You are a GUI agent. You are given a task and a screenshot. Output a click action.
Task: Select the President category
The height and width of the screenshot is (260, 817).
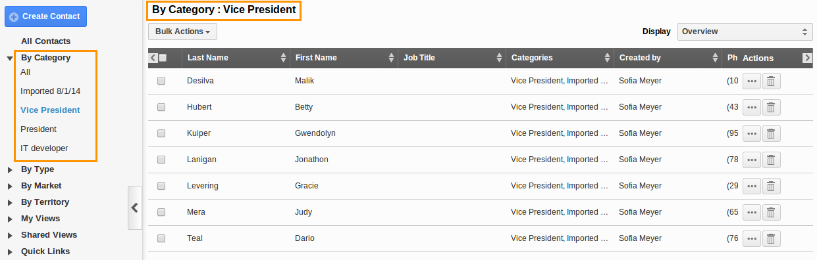tap(39, 129)
